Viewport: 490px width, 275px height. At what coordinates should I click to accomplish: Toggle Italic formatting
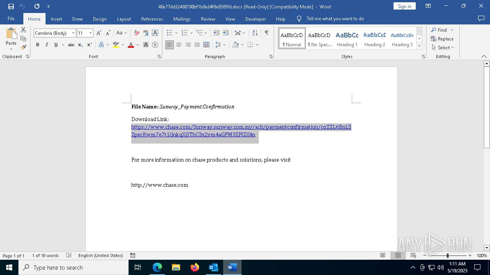[47, 45]
